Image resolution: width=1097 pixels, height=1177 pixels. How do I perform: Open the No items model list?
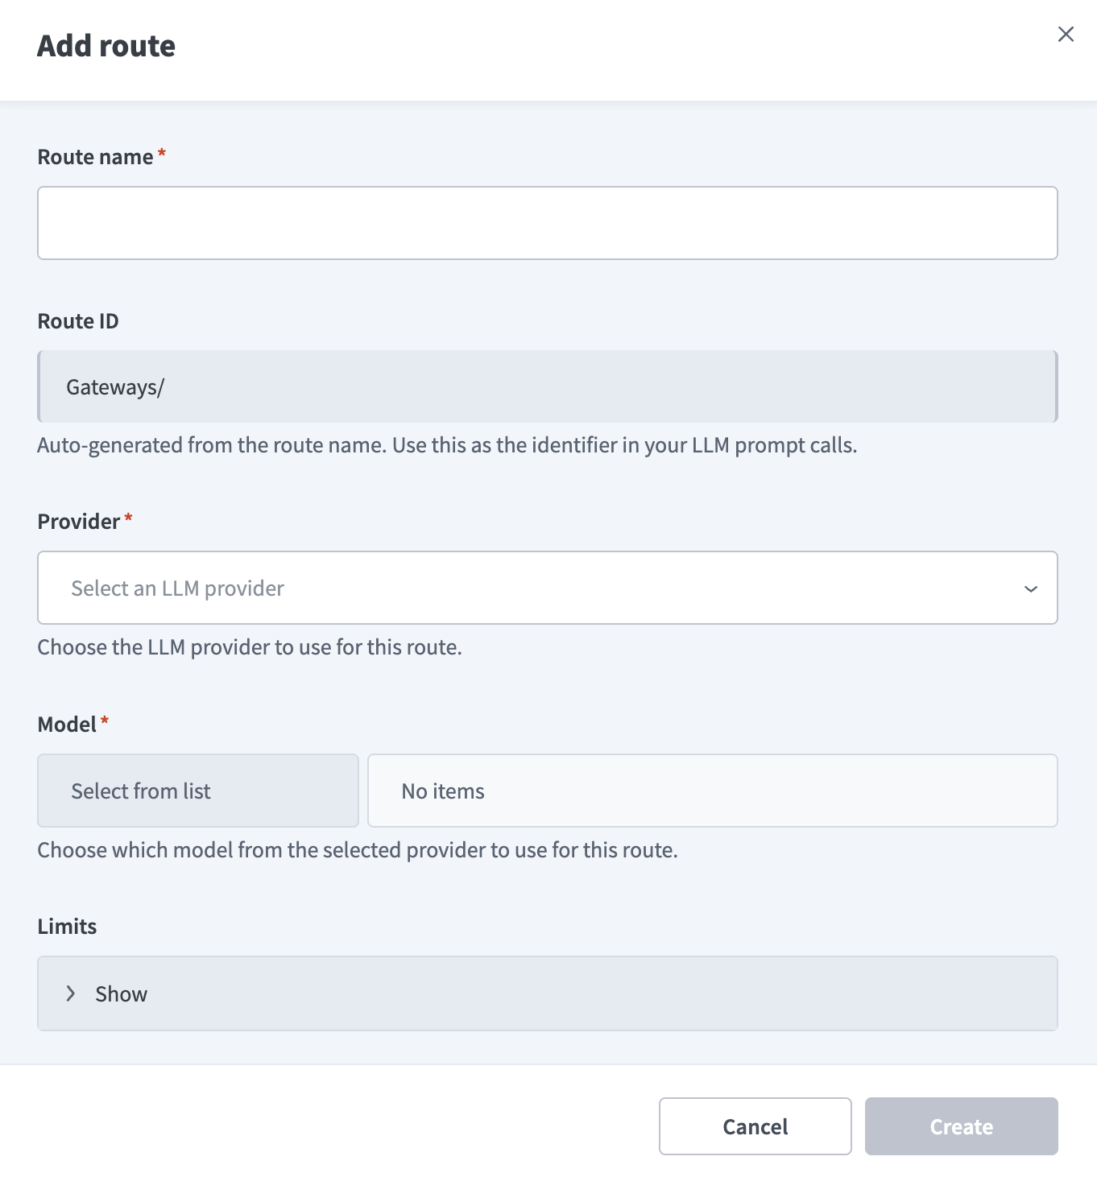713,791
